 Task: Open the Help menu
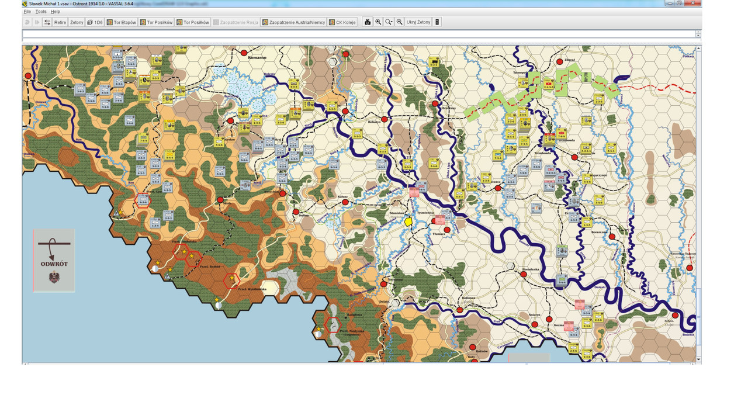[55, 12]
